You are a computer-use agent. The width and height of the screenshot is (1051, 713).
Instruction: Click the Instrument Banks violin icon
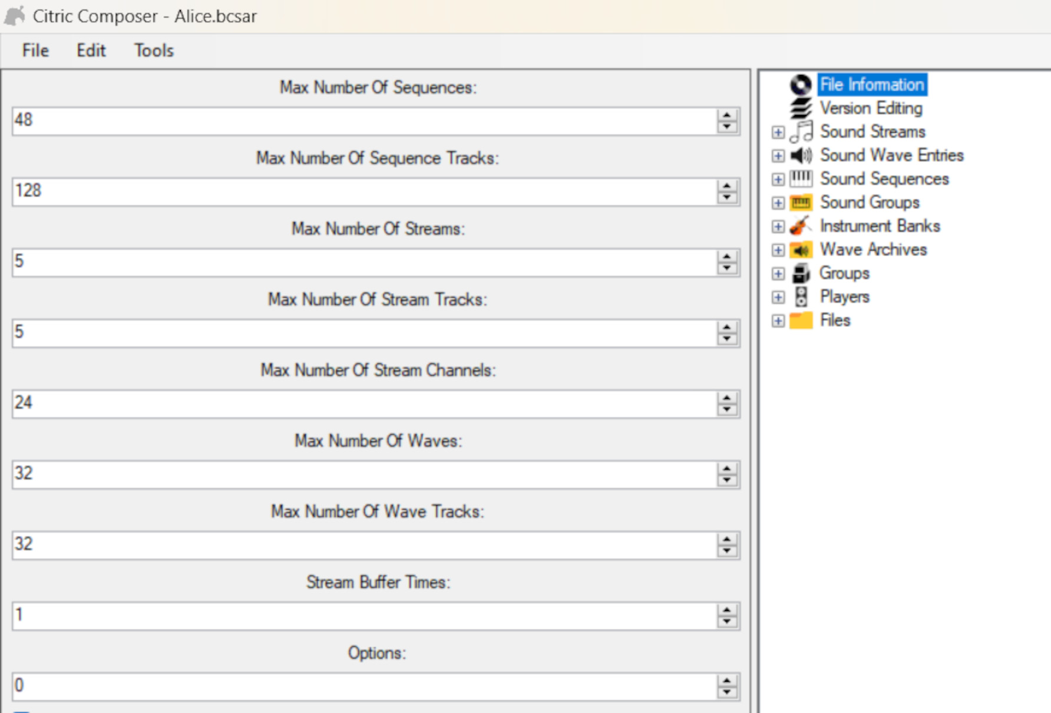(801, 226)
